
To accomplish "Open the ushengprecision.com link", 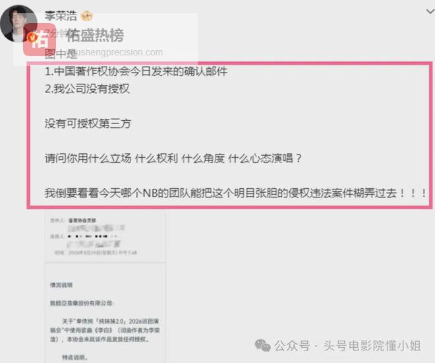I will [118, 52].
